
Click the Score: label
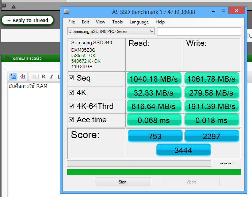click(x=85, y=135)
